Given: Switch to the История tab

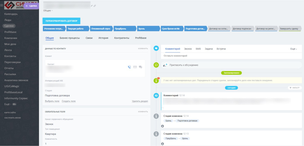Looking at the screenshot, I should tap(103, 38).
